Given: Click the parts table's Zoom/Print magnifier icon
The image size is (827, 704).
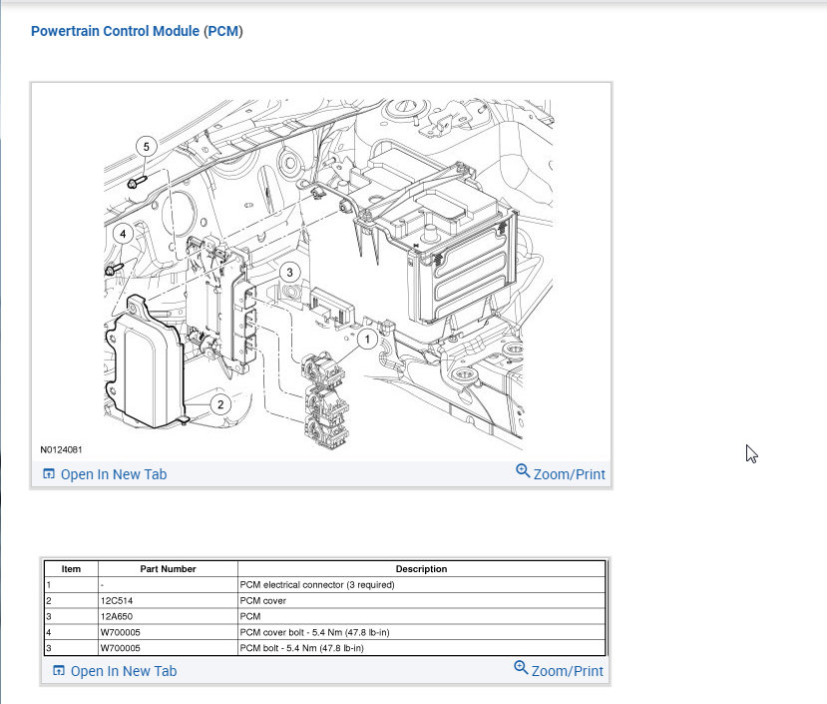Looking at the screenshot, I should 521,667.
